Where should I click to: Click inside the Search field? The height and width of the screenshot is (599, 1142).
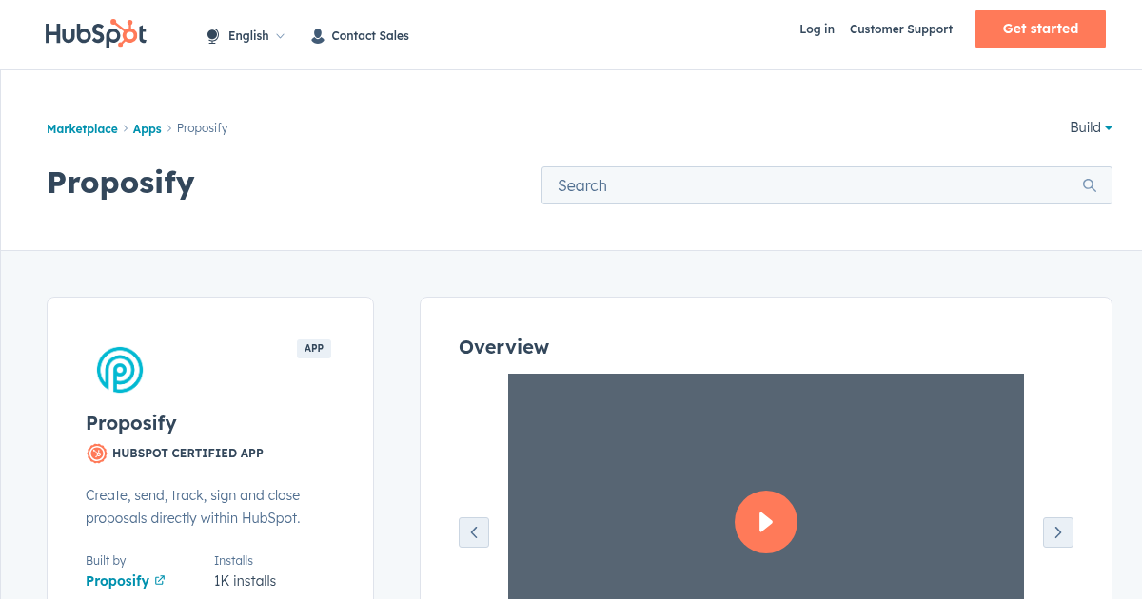[761, 185]
